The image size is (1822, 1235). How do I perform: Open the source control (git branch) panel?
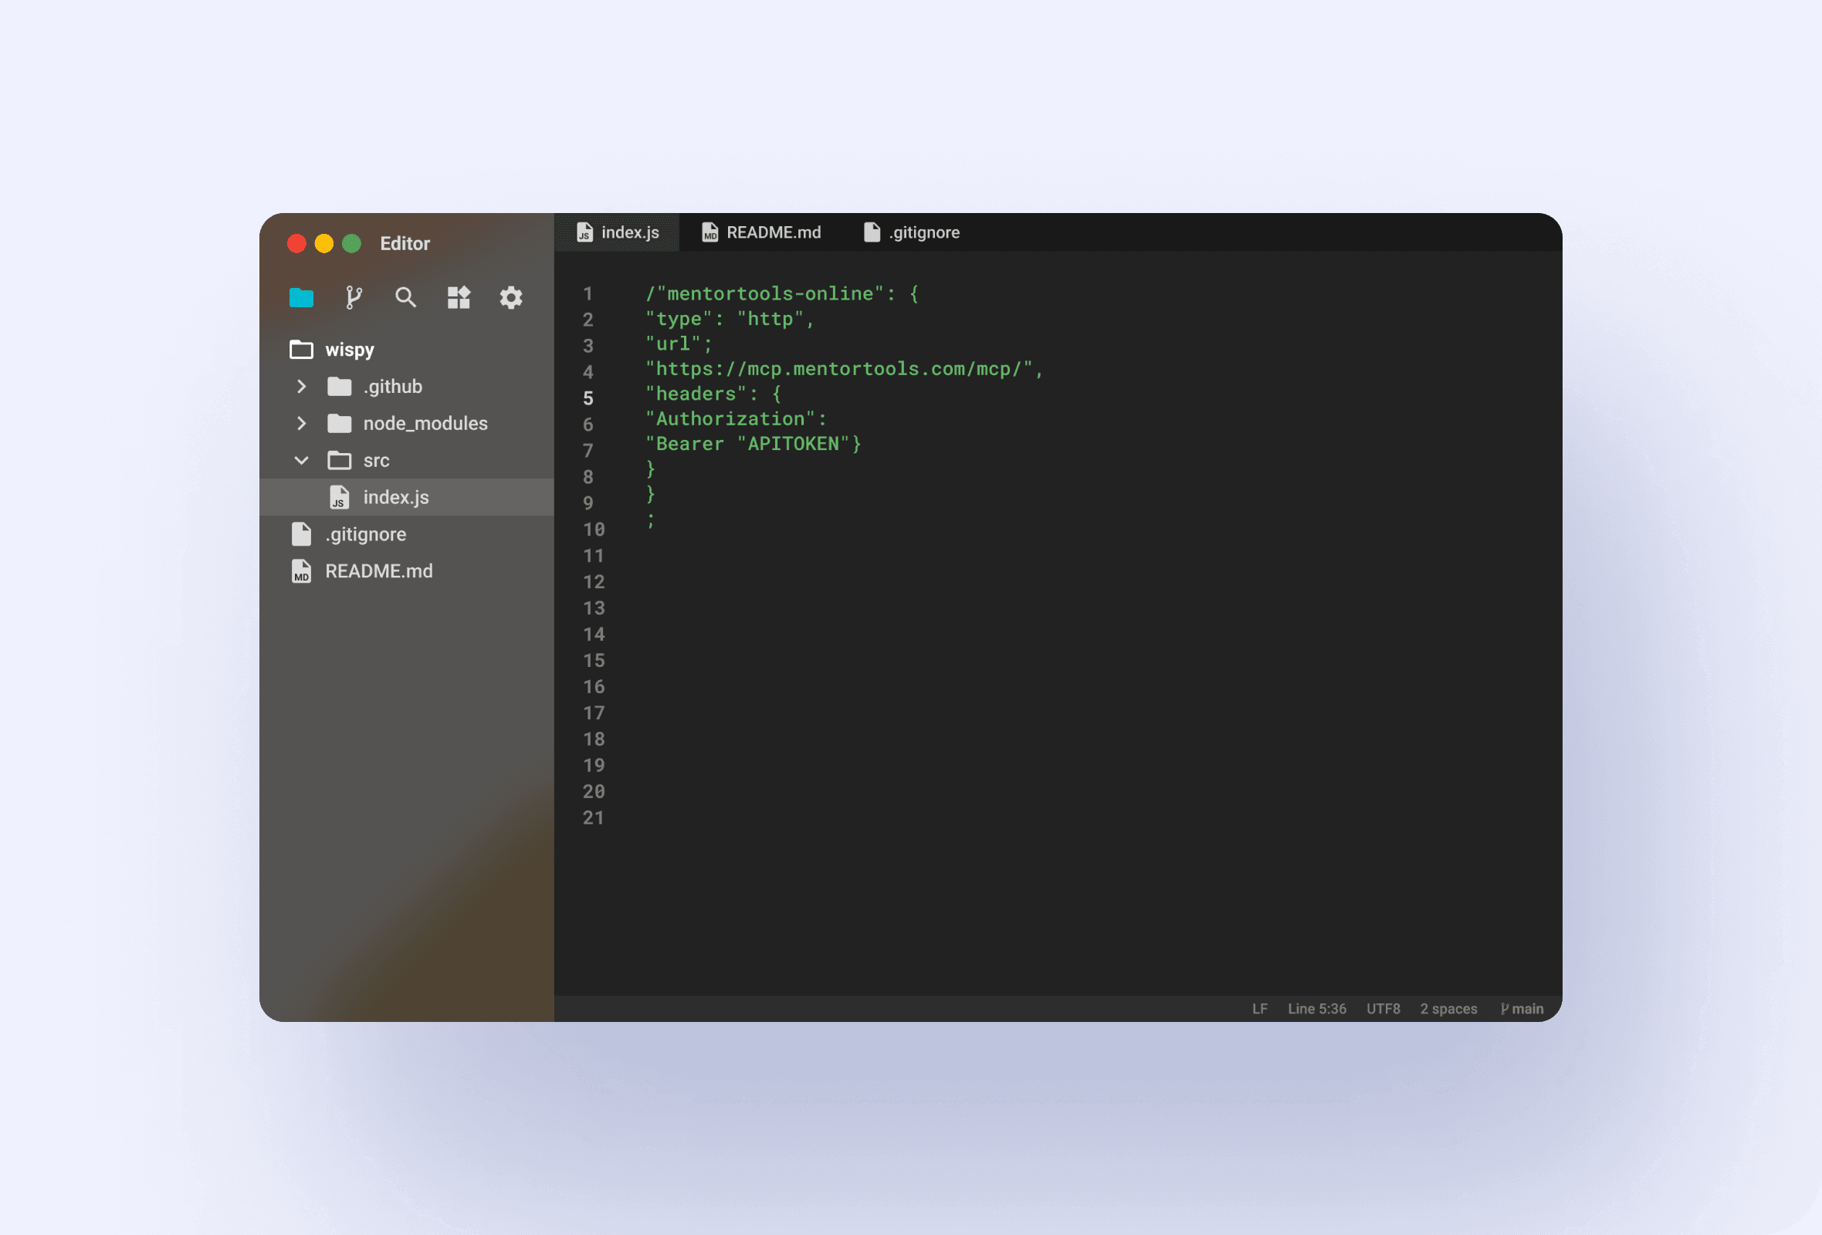[x=354, y=298]
